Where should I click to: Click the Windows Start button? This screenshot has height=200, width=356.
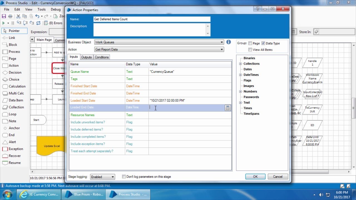coord(8,194)
